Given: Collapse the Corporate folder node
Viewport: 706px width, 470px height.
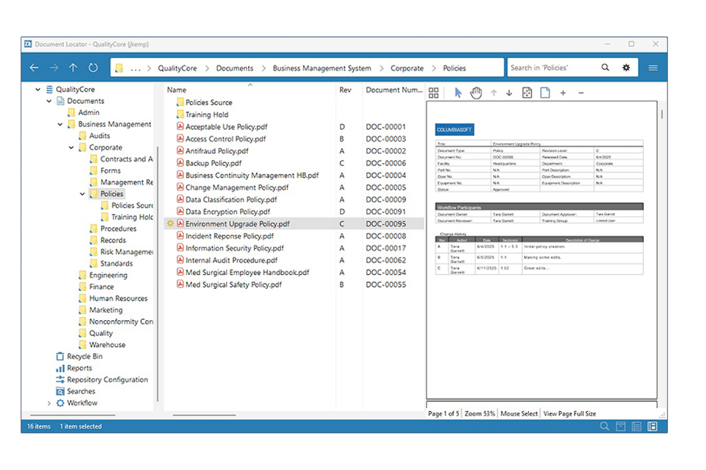Looking at the screenshot, I should tap(71, 148).
